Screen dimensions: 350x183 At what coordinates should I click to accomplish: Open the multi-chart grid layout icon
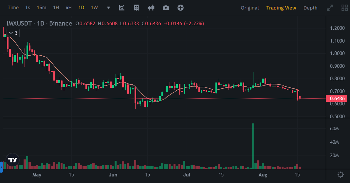[x=344, y=8]
